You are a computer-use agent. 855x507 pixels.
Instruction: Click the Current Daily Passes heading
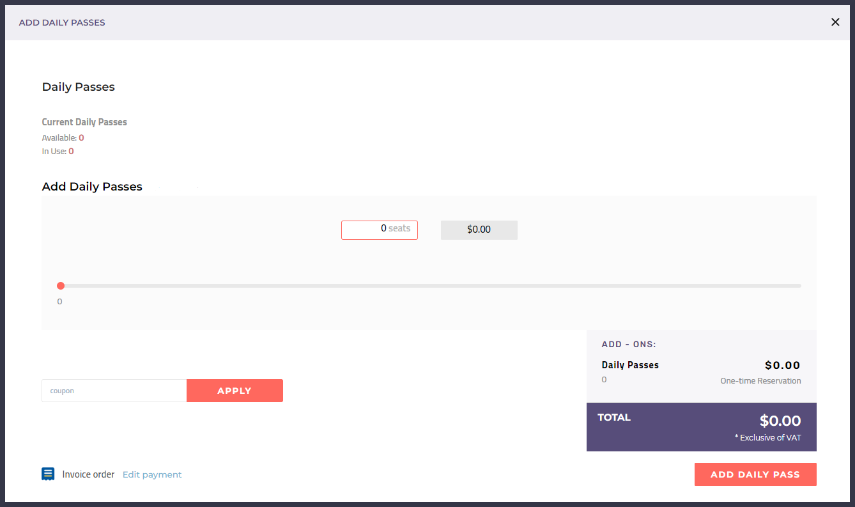[x=84, y=122]
